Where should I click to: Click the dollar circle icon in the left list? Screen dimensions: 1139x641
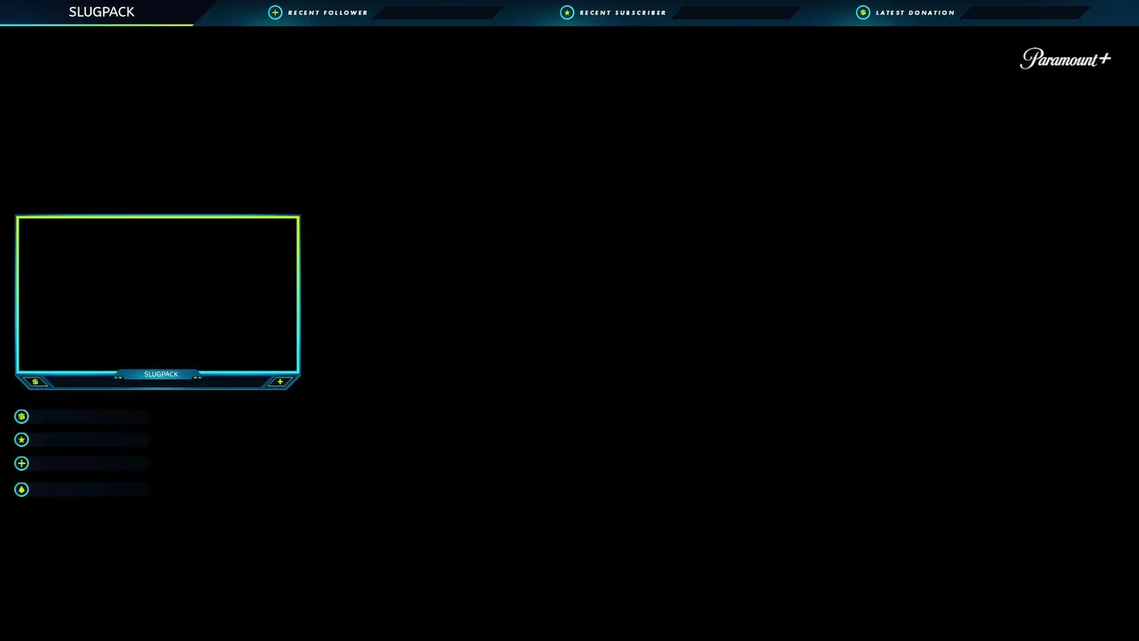[21, 416]
